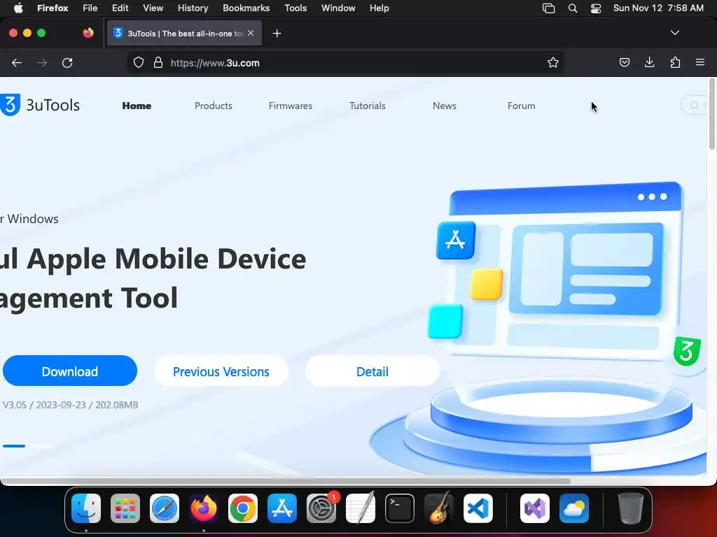Screen dimensions: 717x537
Task: Open the File menu
Action: tap(90, 8)
